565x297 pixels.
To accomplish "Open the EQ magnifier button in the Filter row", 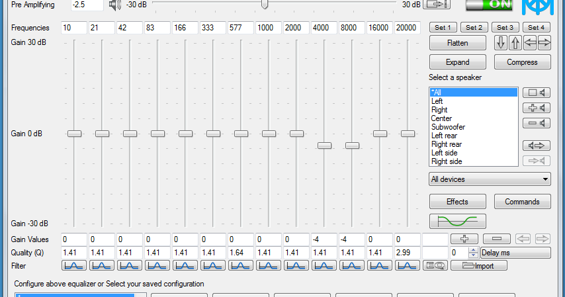I will 435,266.
